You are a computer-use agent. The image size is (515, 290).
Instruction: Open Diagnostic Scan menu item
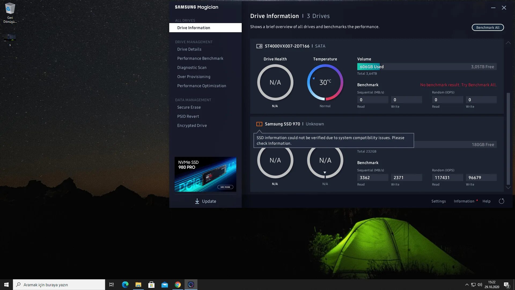coord(192,68)
